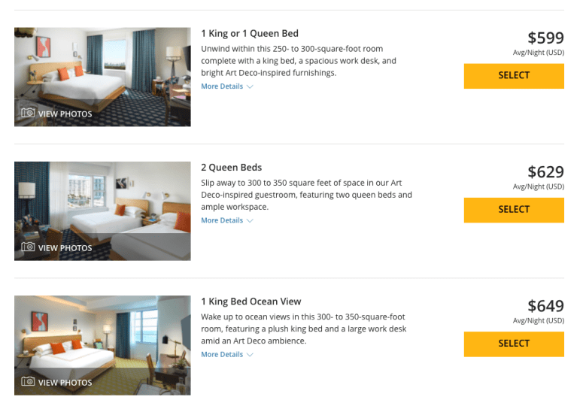The width and height of the screenshot is (586, 409).
Task: Expand the More Details chevron for 2 Queen Beds
Action: tap(250, 220)
